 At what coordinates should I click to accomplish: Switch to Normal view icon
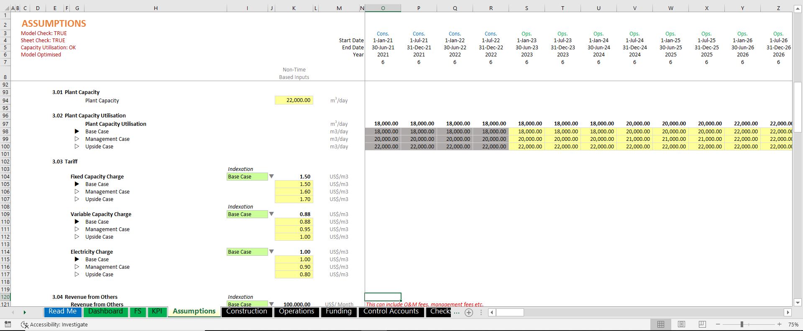point(661,324)
